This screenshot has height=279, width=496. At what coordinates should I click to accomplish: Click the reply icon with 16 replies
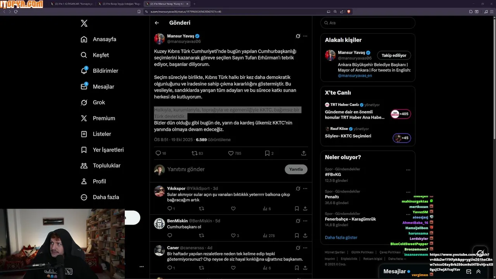tap(158, 153)
